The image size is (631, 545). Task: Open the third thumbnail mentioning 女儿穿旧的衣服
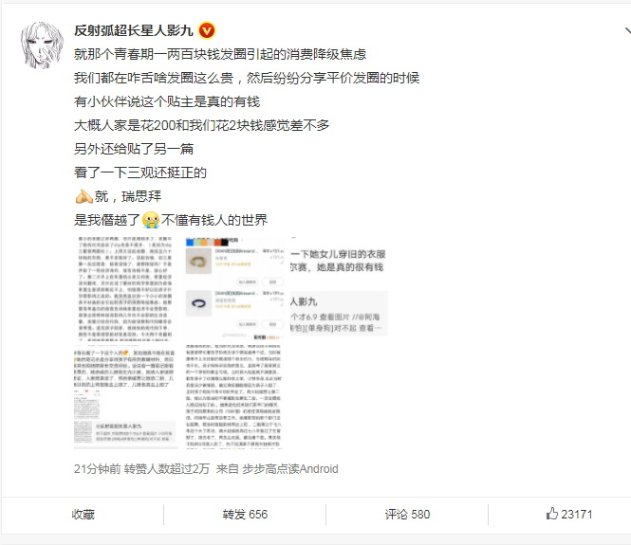tap(339, 290)
